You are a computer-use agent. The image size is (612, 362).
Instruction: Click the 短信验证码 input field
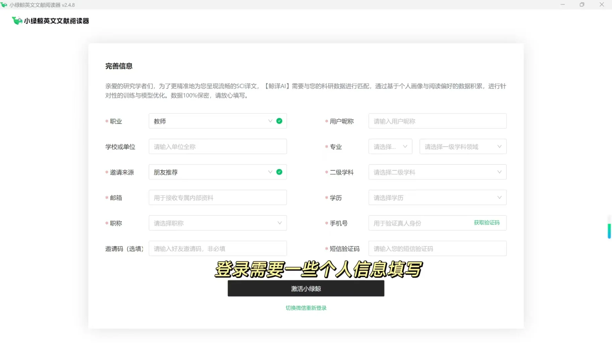coord(437,248)
